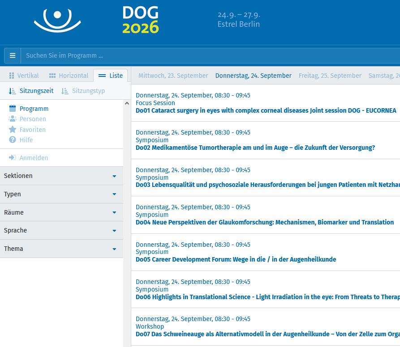This screenshot has width=400, height=347.
Task: Sort sessions by Sitzungstyp
Action: [83, 91]
